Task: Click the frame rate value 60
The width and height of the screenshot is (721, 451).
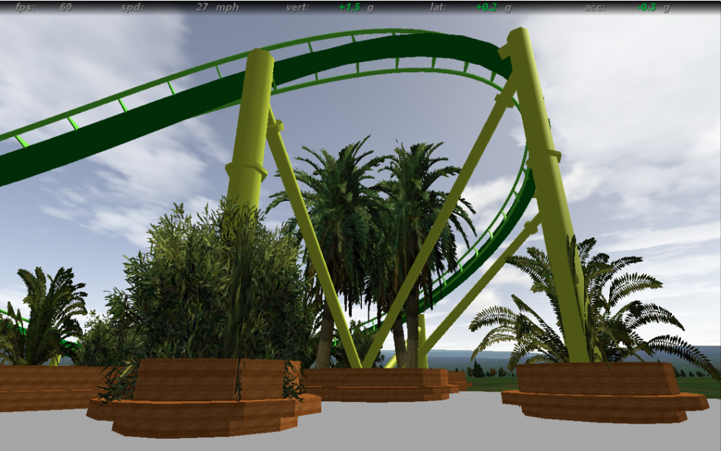Action: (x=66, y=7)
